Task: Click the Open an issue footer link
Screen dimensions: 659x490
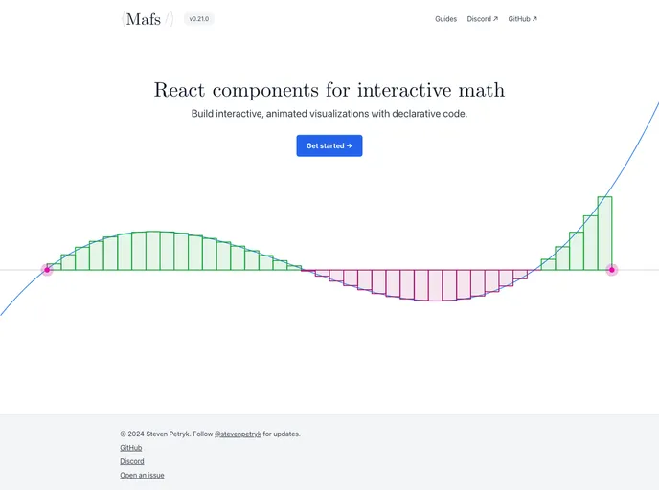Action: pyautogui.click(x=142, y=475)
